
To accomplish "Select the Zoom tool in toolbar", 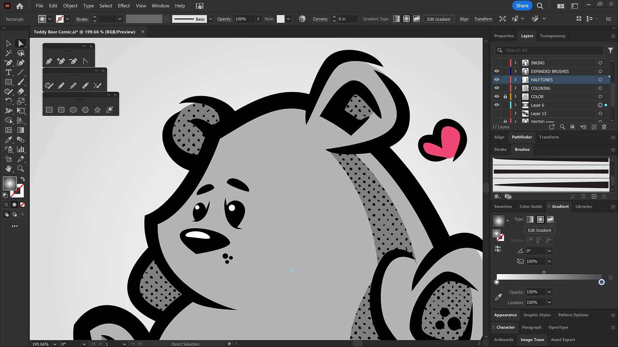I will click(21, 168).
